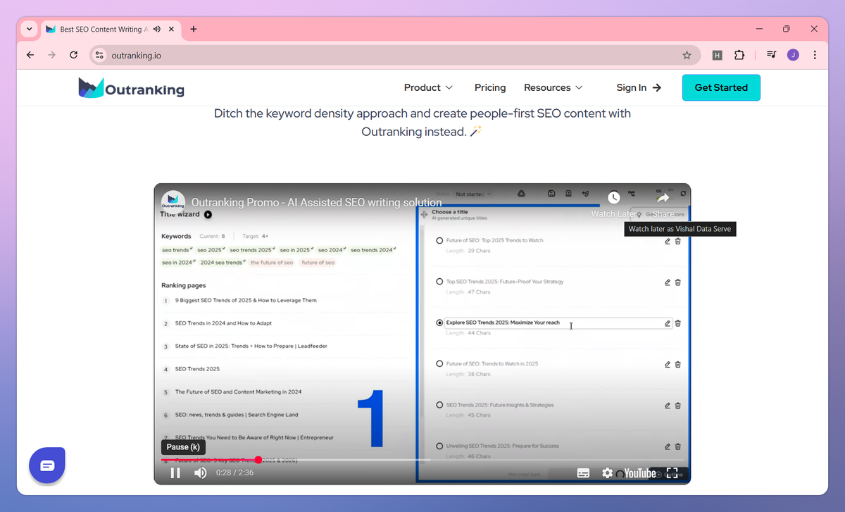Select 'Explore SEO Trends 2025' radio button
This screenshot has height=512, width=845.
[440, 323]
